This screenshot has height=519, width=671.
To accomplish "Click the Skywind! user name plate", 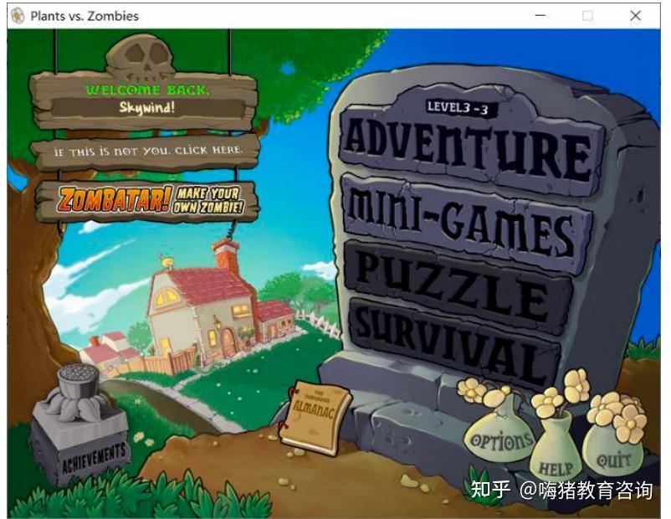I will coord(147,107).
